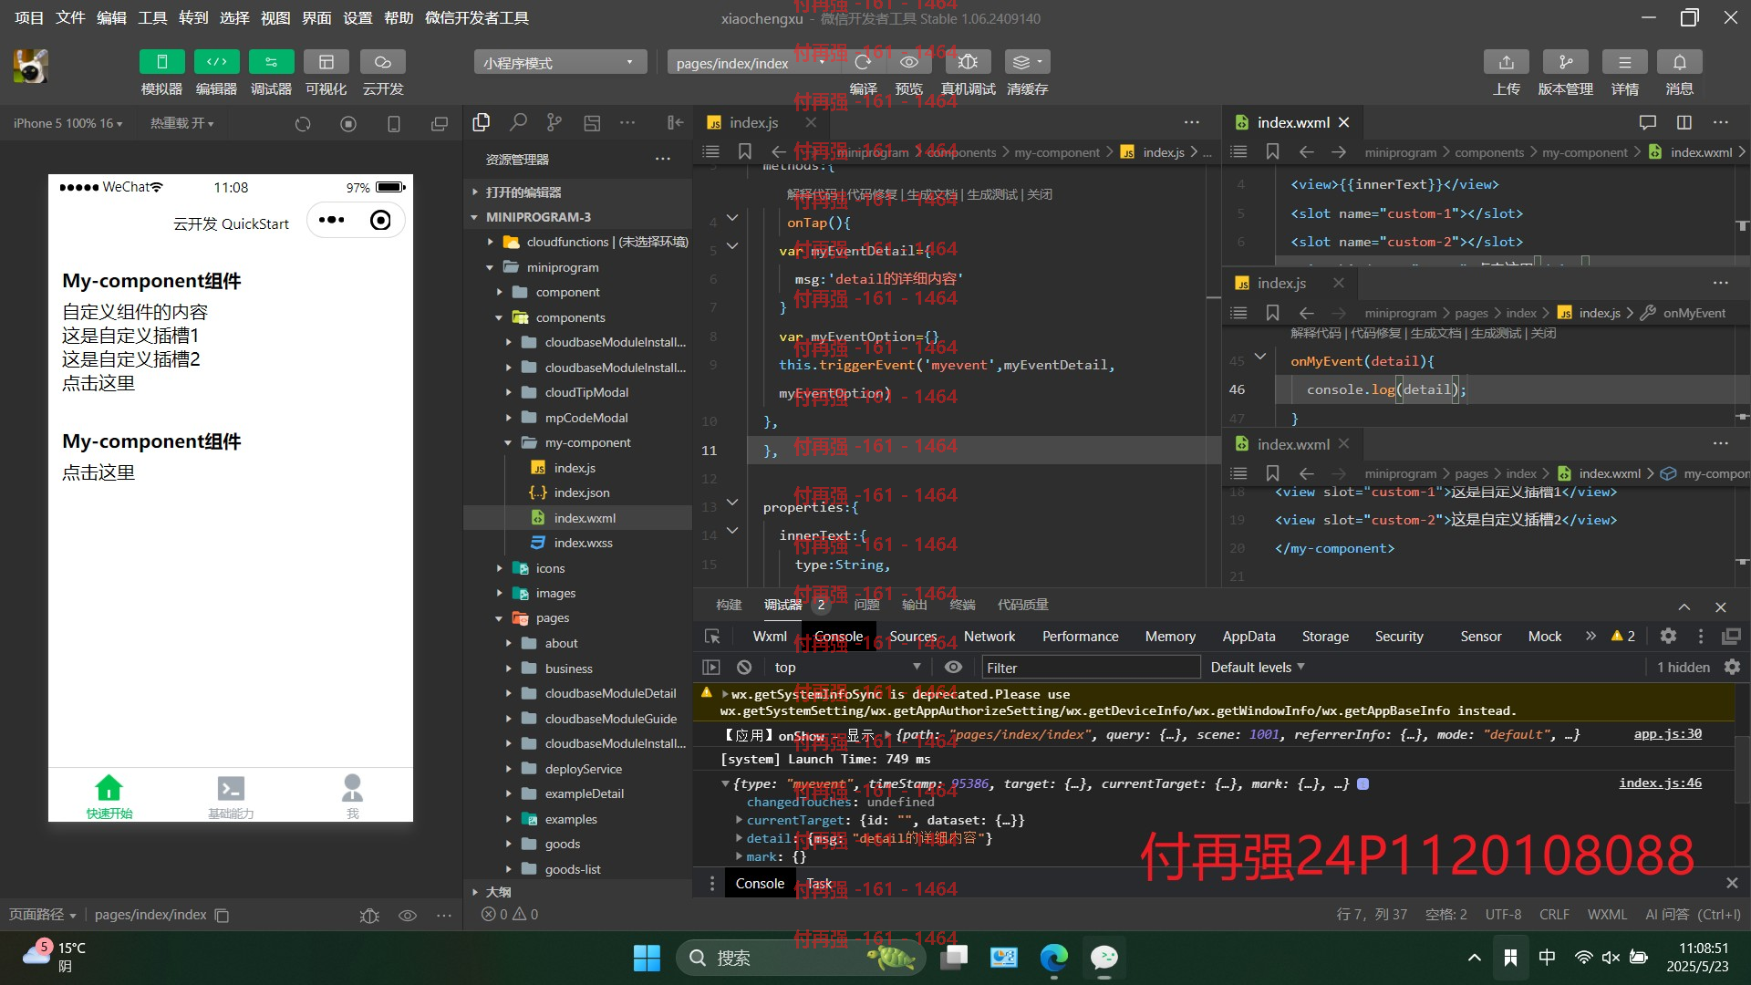The width and height of the screenshot is (1751, 985).
Task: Expand the currentTarget object in console
Action: (740, 820)
